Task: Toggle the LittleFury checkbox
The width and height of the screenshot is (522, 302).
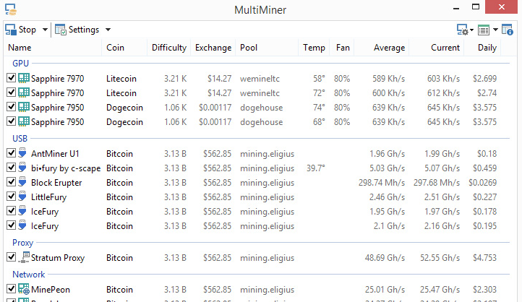Action: (11, 197)
